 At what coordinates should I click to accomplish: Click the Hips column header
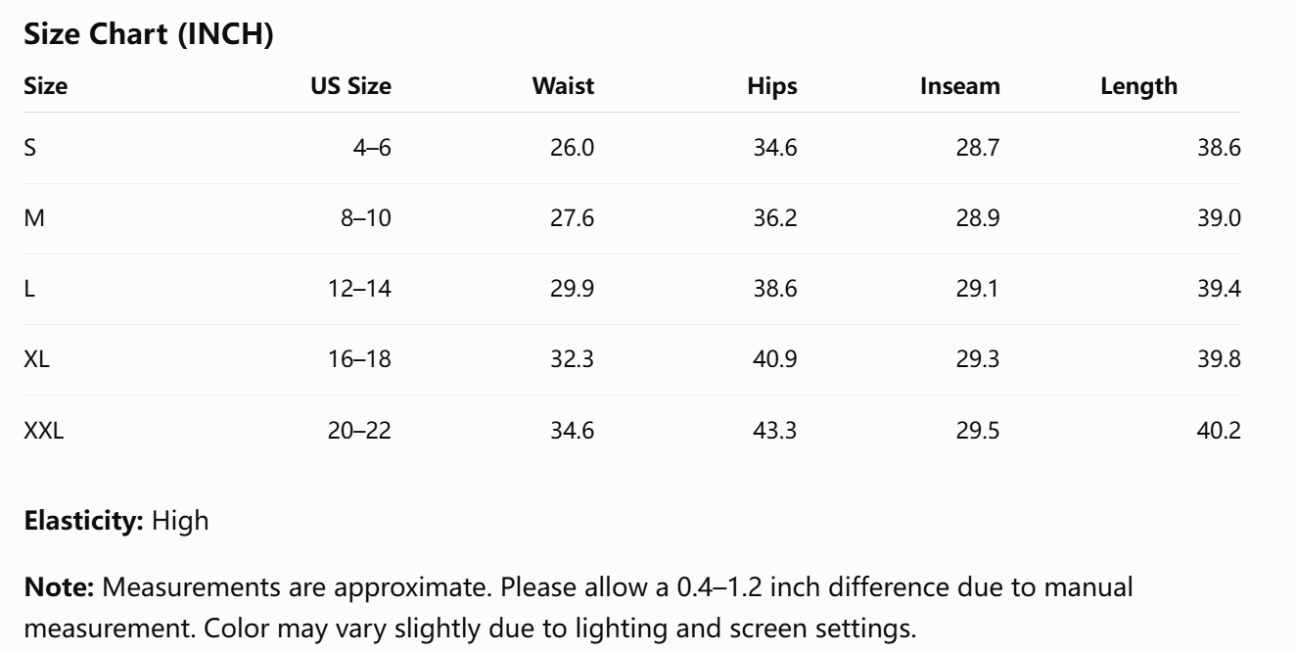point(772,86)
